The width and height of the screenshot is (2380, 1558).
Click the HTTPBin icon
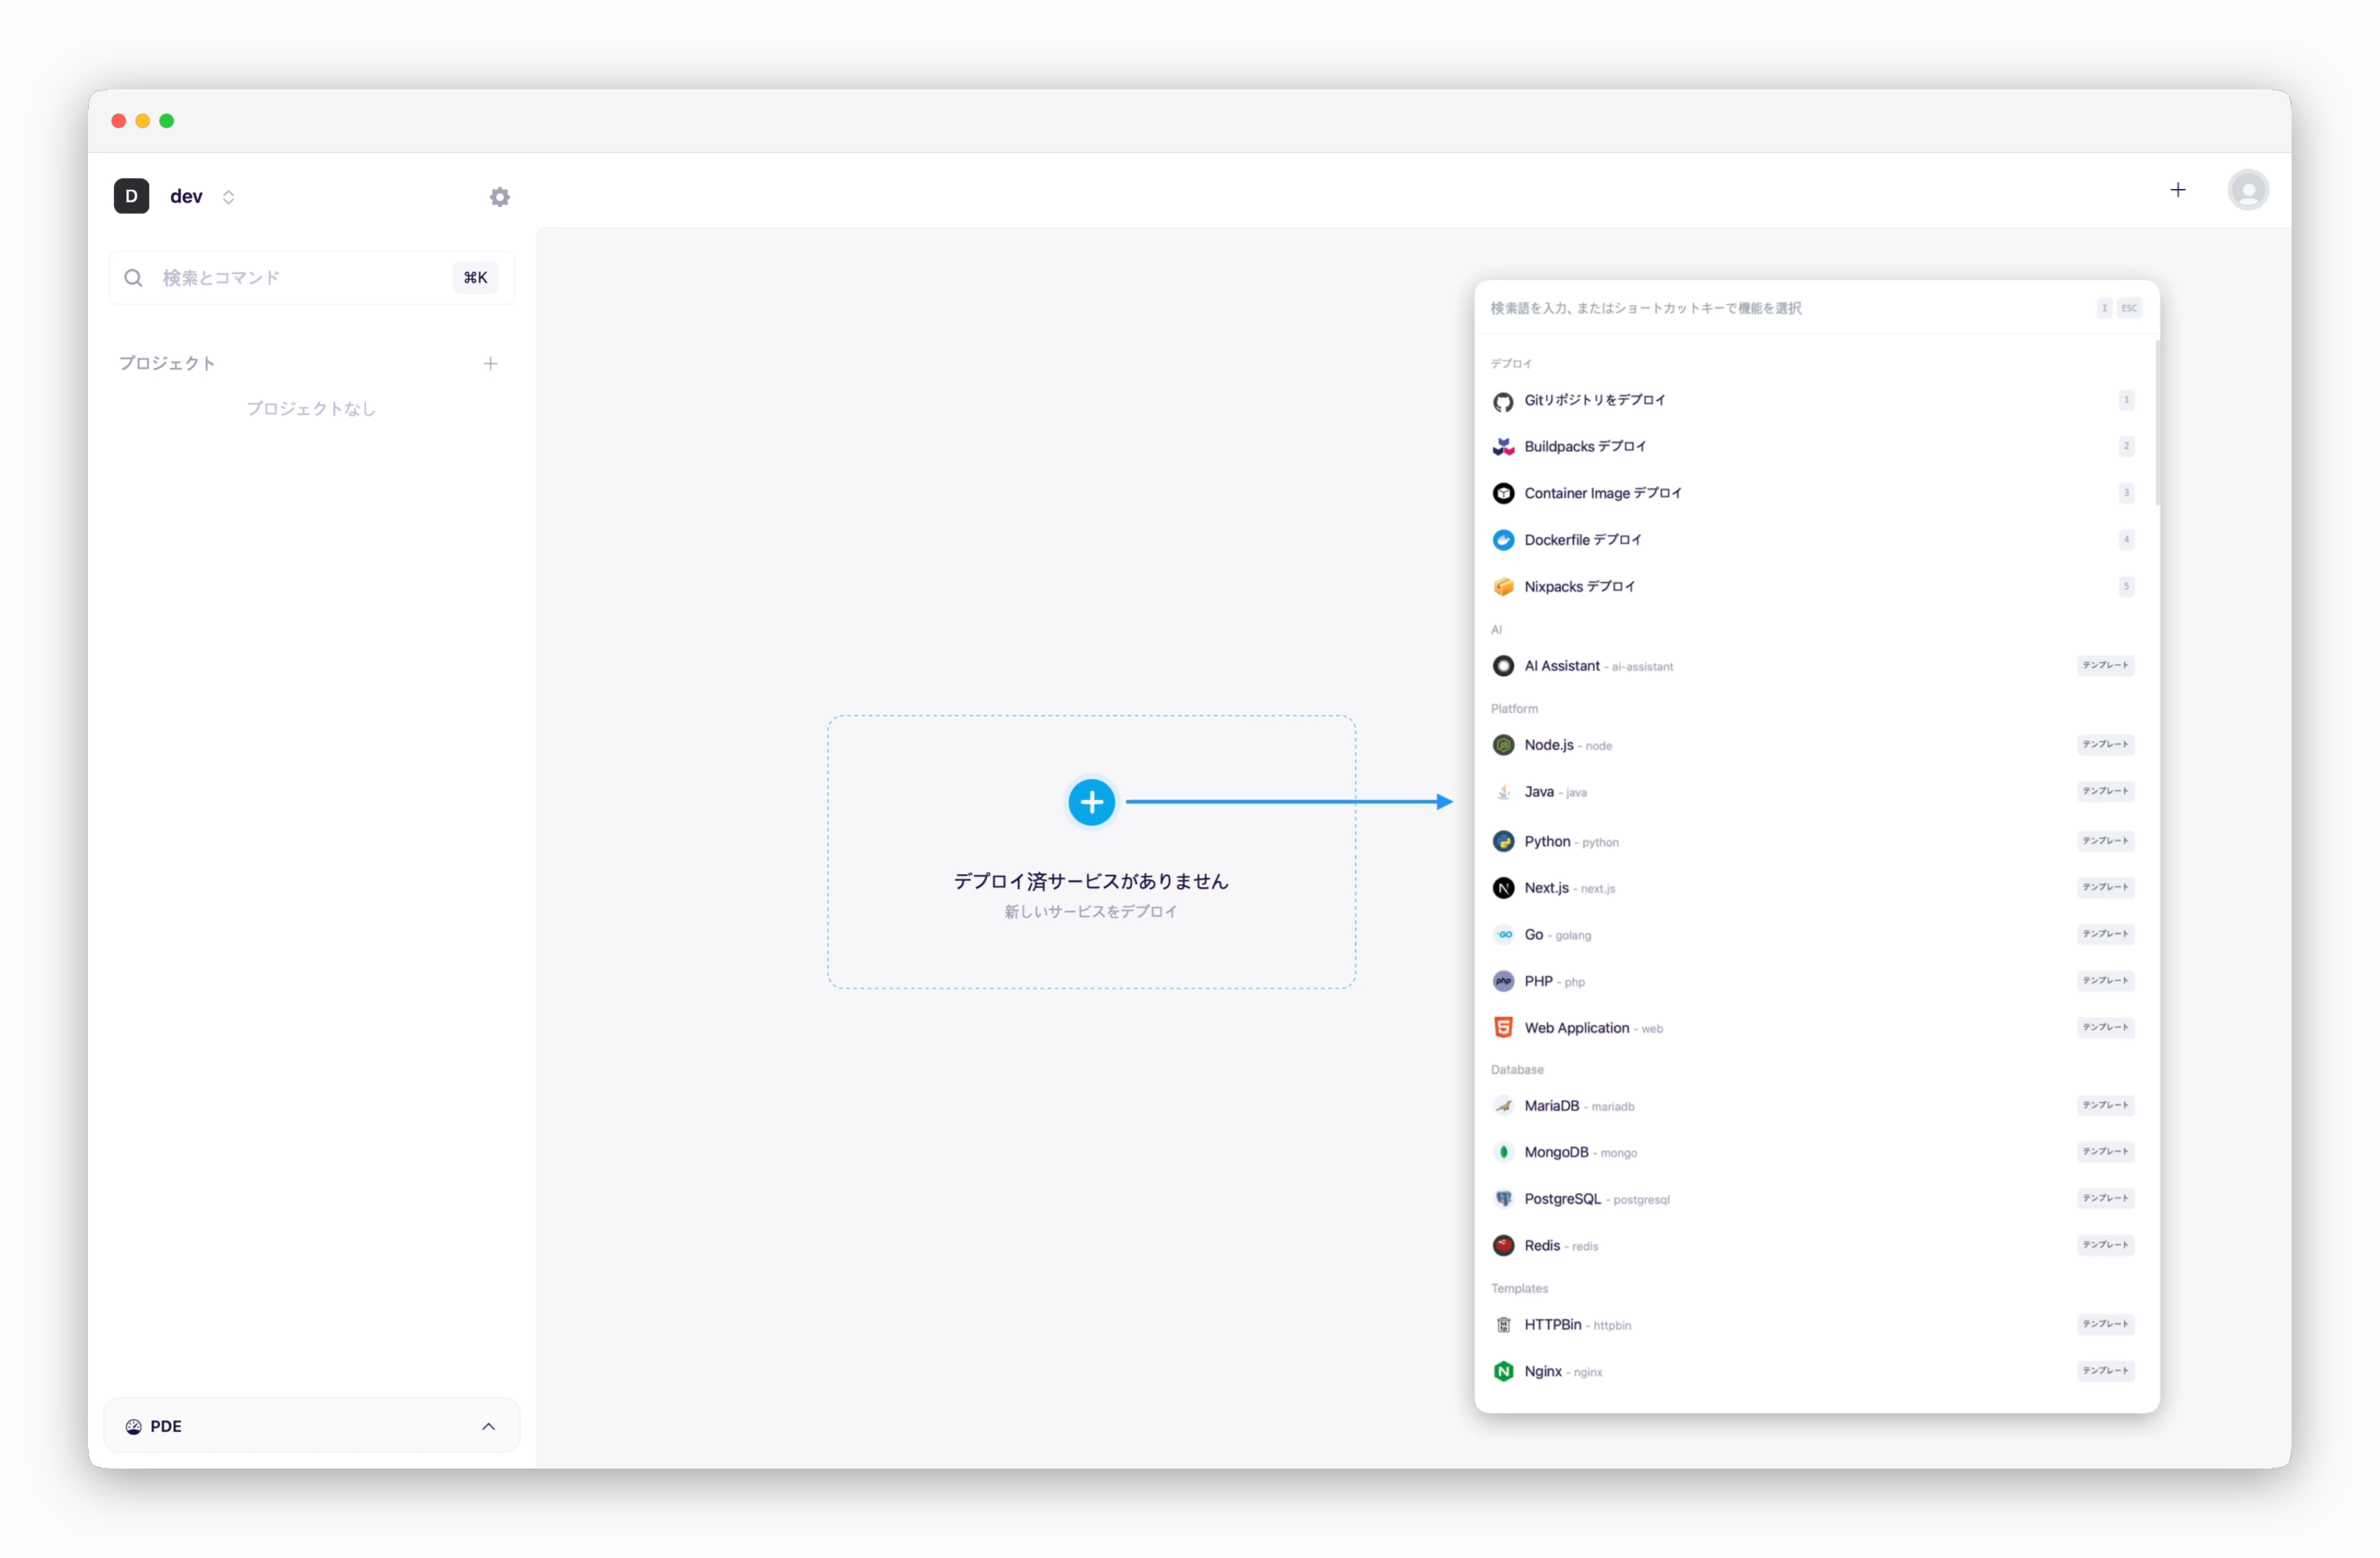point(1503,1325)
